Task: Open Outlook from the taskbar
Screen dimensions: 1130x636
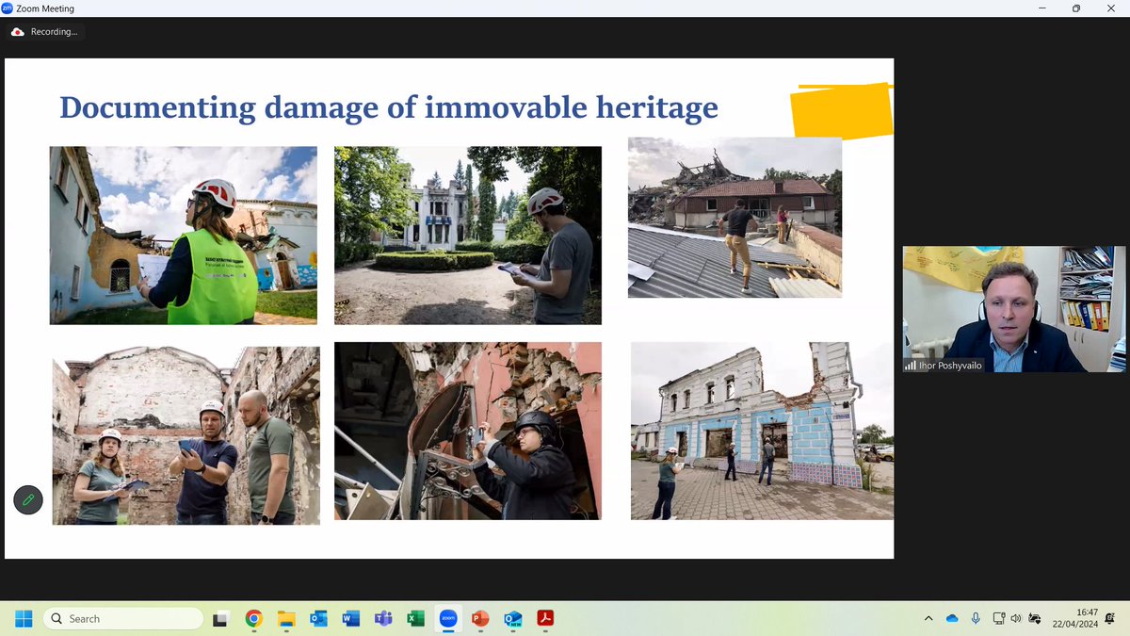Action: 318,618
